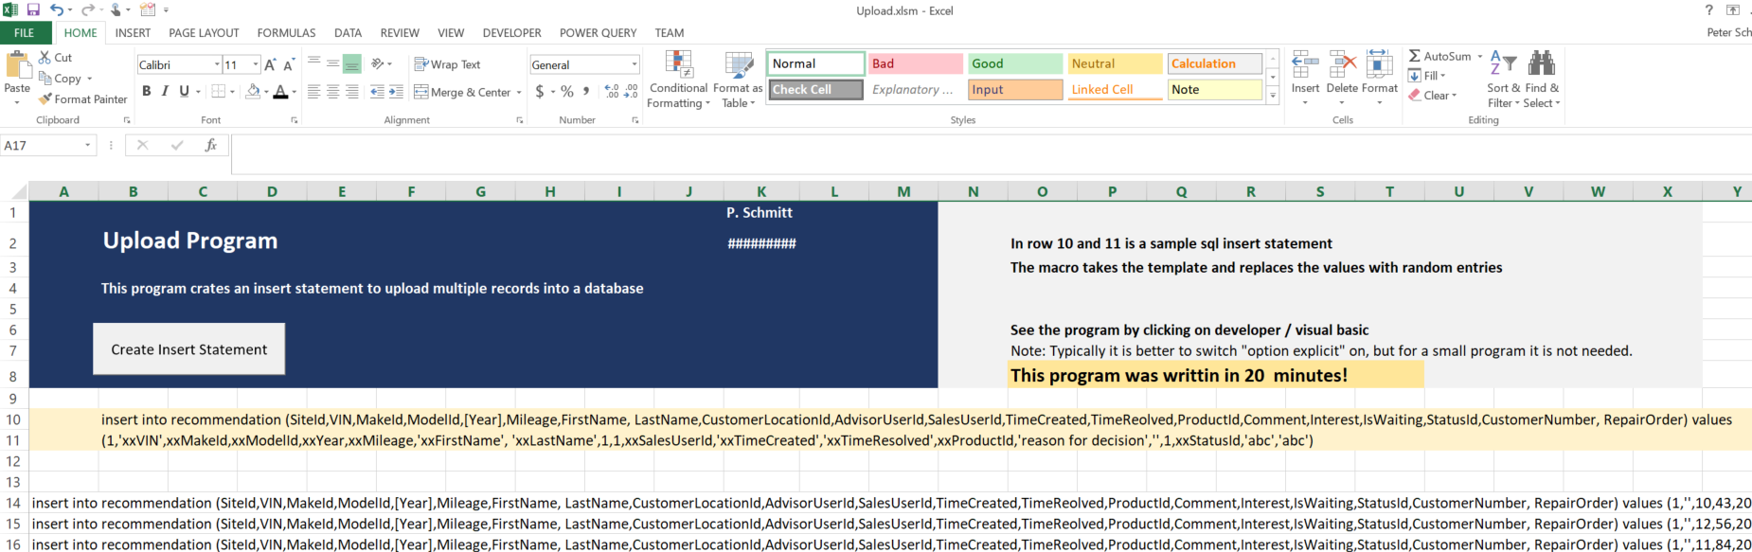Toggle Underline formatting
This screenshot has width=1752, height=552.
pos(184,92)
